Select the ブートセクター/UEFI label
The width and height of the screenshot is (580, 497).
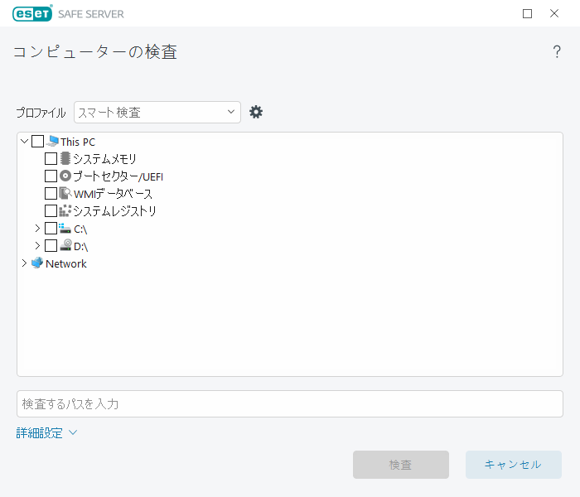118,176
